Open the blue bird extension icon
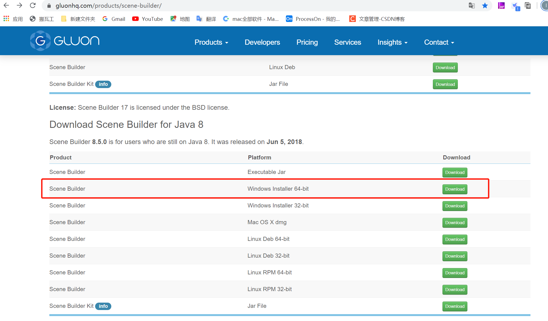Viewport: 548px width, 321px height. pos(515,6)
